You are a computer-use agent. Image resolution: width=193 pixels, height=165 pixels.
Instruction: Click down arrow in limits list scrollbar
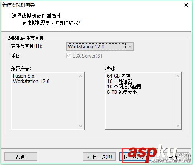[x=178, y=126]
